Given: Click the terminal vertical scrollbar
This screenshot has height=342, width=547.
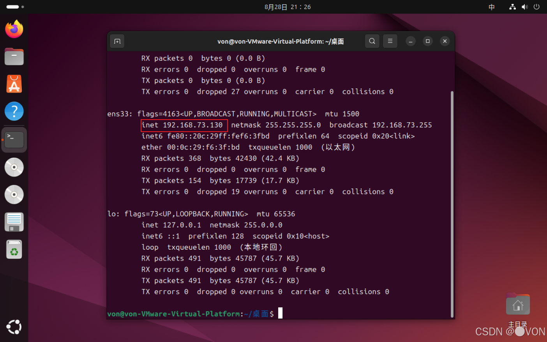Looking at the screenshot, I should (452, 204).
